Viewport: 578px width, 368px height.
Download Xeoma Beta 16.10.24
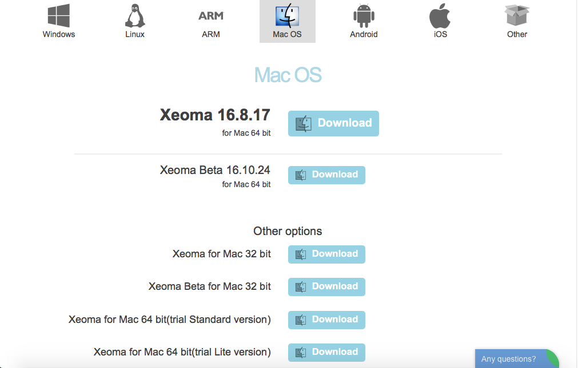pos(326,175)
